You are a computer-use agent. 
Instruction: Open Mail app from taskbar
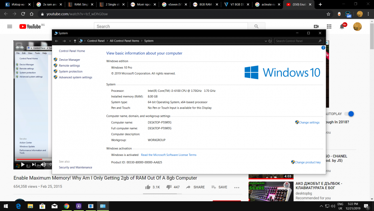[54, 206]
